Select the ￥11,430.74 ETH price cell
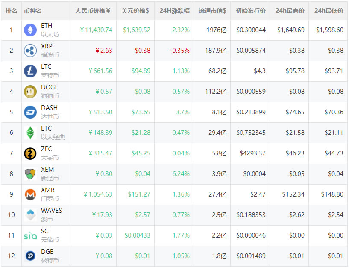Viewport: 349px width, 268px height. click(x=96, y=30)
